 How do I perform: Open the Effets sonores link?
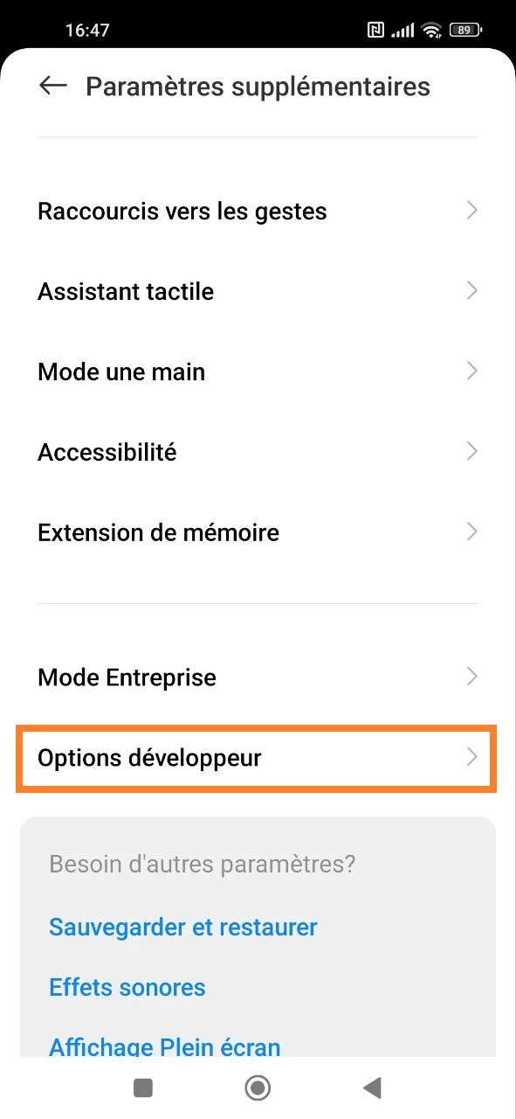(x=127, y=988)
